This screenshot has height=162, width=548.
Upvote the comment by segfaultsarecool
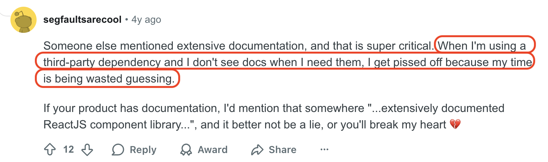click(50, 150)
